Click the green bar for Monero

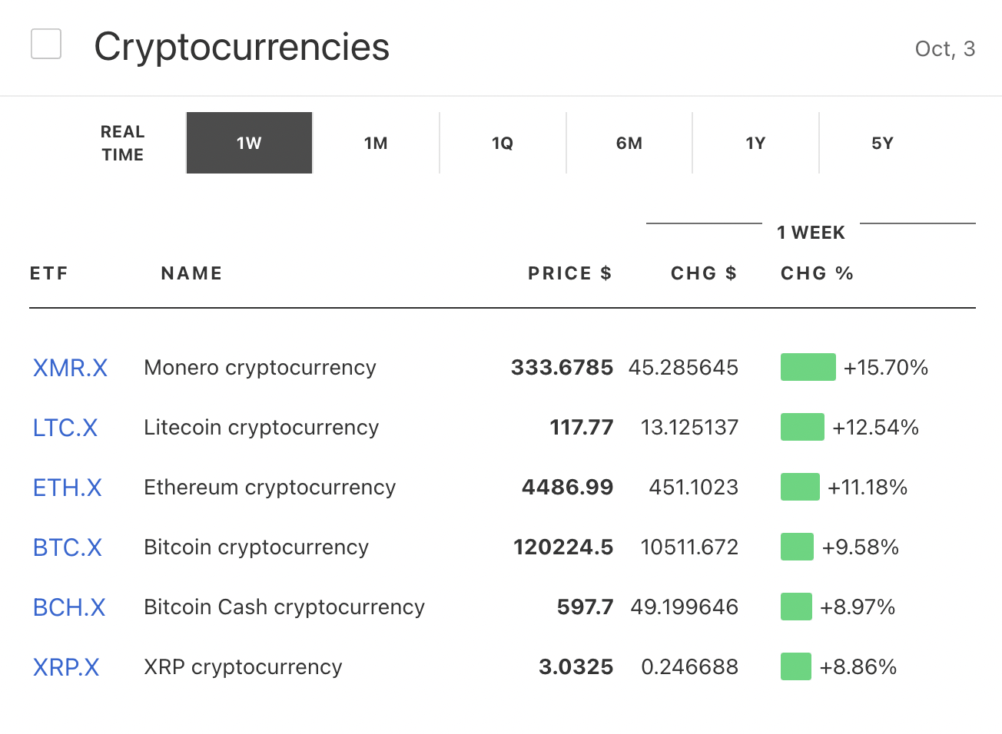(x=808, y=368)
